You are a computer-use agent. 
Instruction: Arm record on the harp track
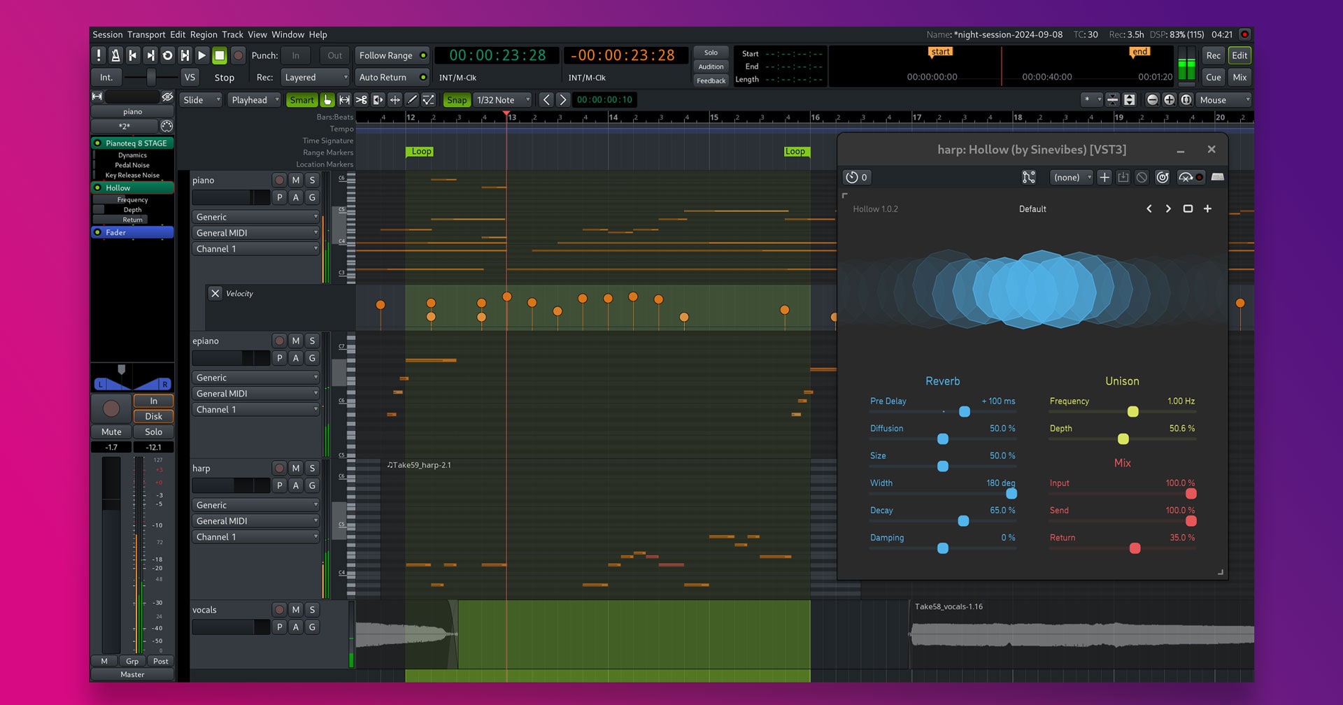(x=279, y=469)
